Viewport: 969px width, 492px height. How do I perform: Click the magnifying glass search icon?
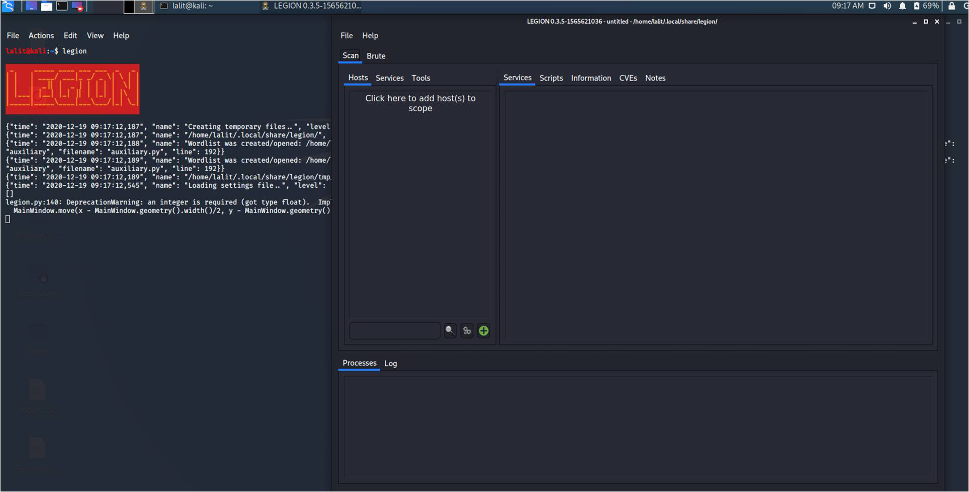[450, 331]
